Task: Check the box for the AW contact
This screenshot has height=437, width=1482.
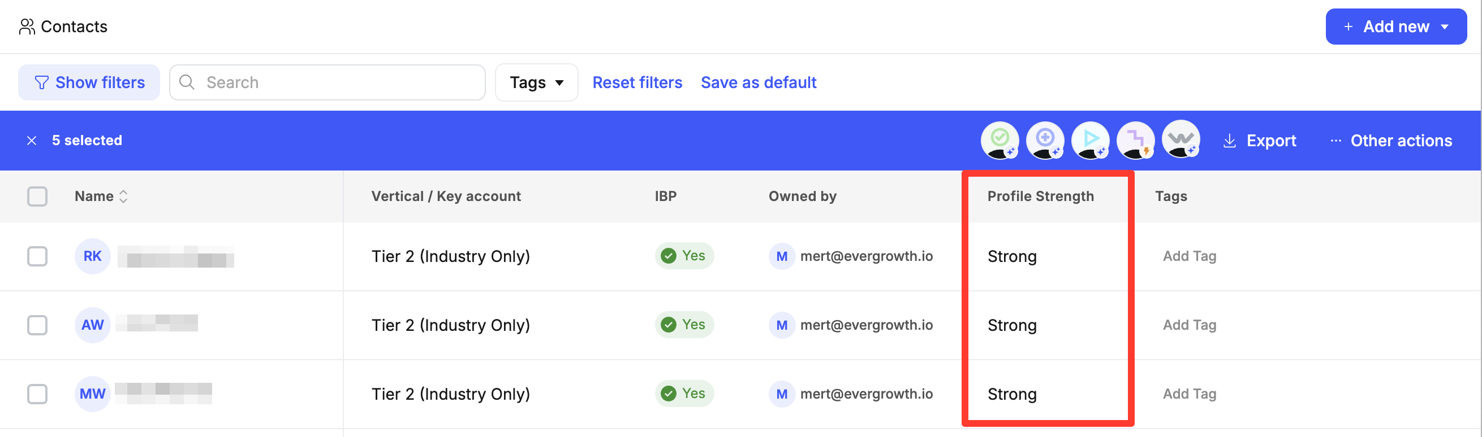Action: 37,325
